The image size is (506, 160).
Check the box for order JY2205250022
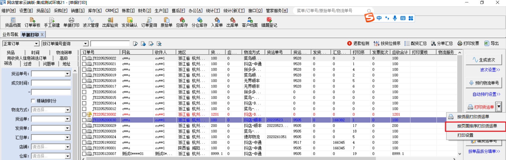tap(84, 58)
